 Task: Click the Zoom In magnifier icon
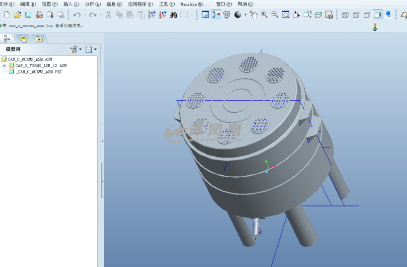(264, 15)
